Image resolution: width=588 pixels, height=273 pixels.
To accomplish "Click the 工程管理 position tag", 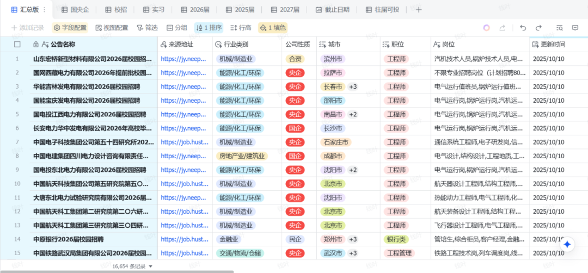I will (x=400, y=253).
